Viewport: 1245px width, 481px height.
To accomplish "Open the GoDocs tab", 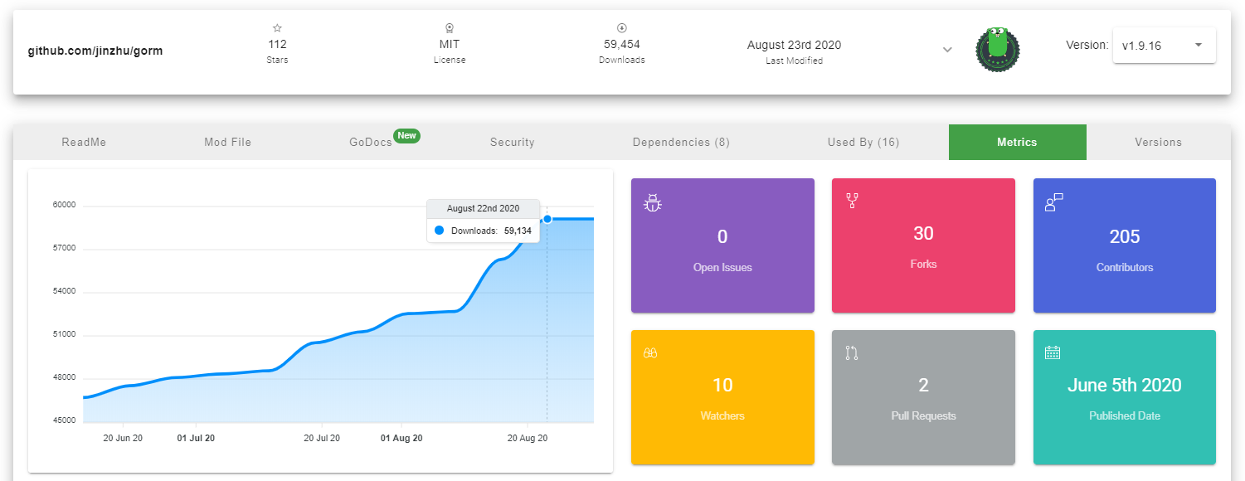I will (x=371, y=142).
